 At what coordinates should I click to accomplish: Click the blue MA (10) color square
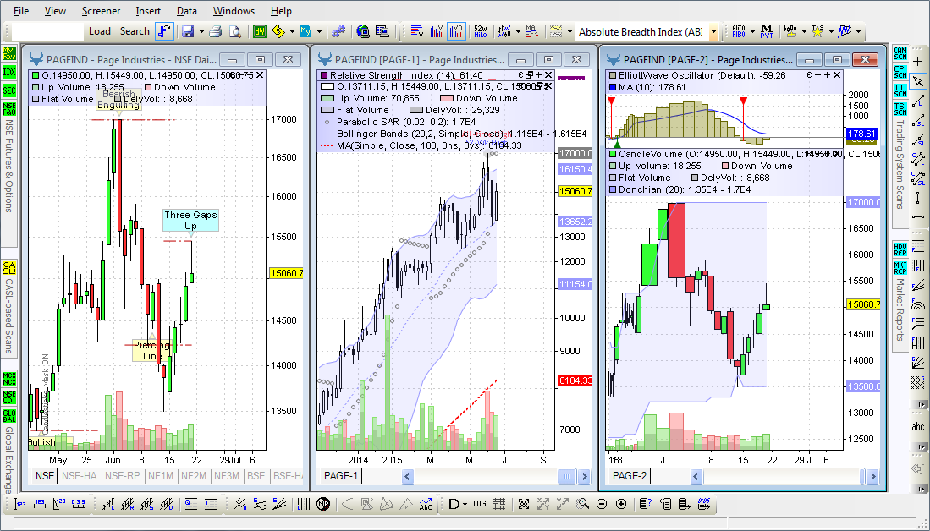tap(613, 87)
